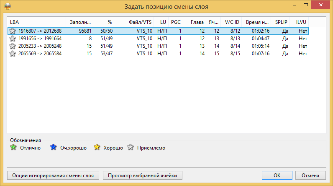Image resolution: width=333 pixels, height=186 pixels.
Task: Click gray star Приемлемо legend icon
Action: click(131, 147)
